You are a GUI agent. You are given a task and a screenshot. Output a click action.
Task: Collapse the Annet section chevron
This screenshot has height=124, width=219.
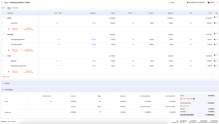pos(5,55)
